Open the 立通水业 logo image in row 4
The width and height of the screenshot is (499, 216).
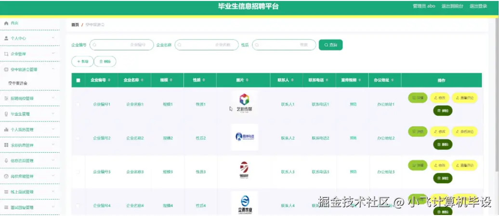(244, 204)
